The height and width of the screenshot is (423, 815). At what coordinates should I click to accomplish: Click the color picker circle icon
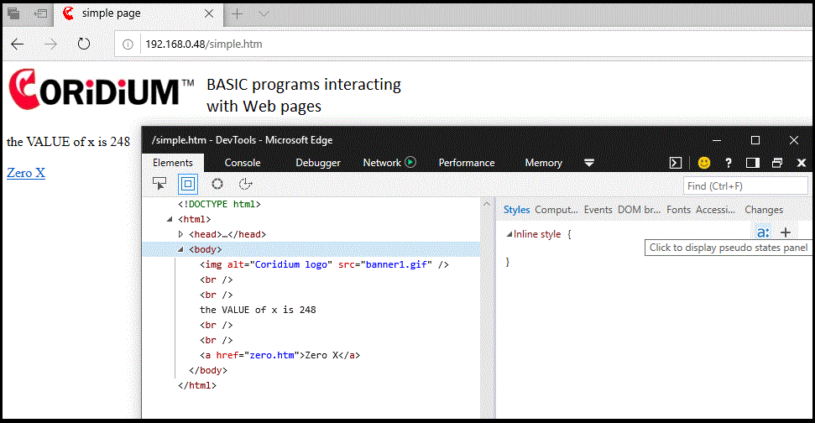click(x=217, y=184)
